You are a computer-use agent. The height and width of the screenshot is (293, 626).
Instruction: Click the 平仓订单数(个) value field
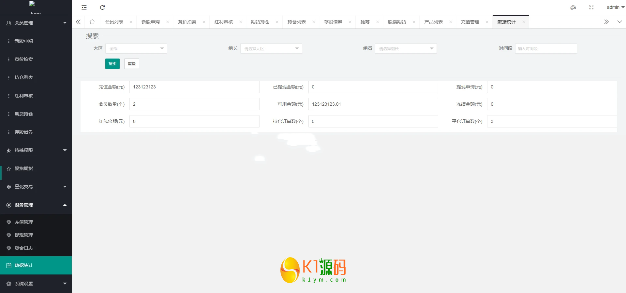[x=552, y=121]
